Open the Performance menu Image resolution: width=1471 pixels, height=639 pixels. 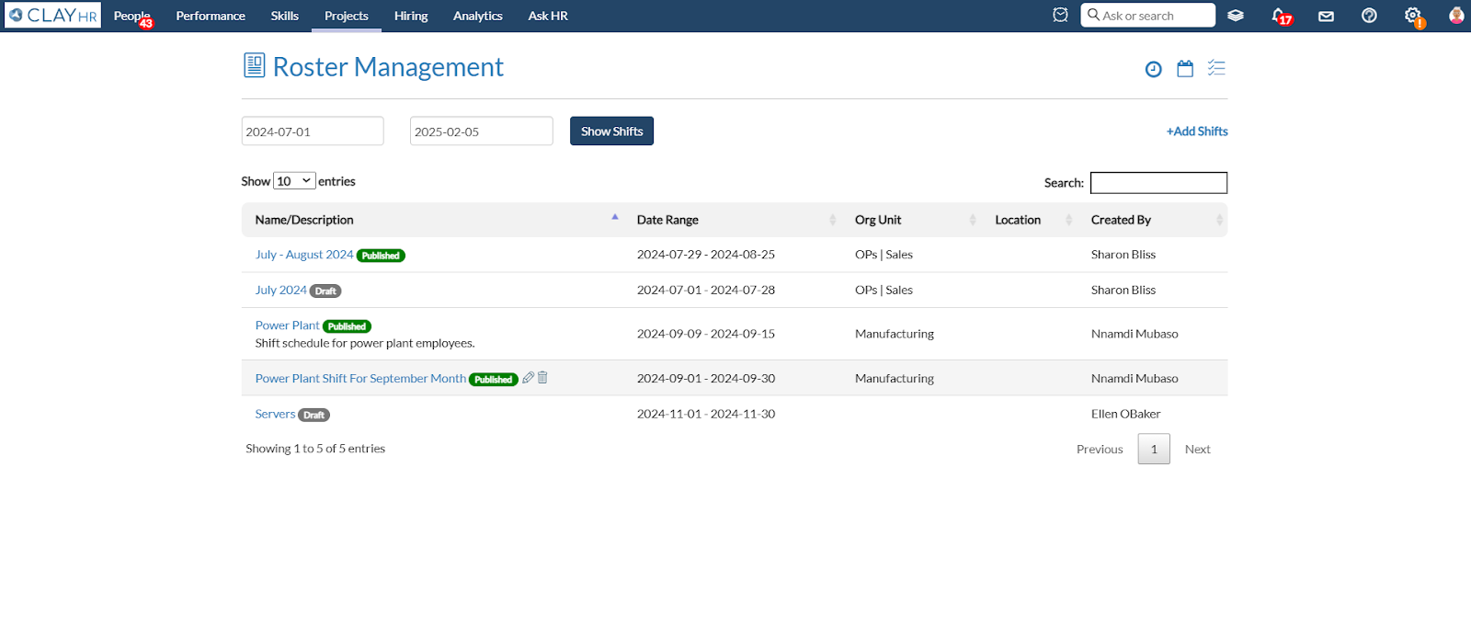coord(211,16)
